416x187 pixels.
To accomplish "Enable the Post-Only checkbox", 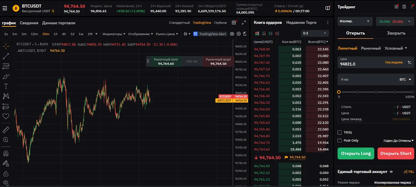I will point(340,141).
